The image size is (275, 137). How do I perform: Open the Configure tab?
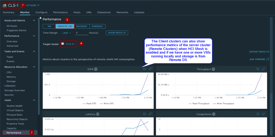coord(41,12)
